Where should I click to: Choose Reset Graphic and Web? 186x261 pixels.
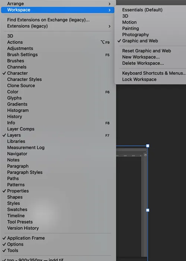(x=147, y=51)
